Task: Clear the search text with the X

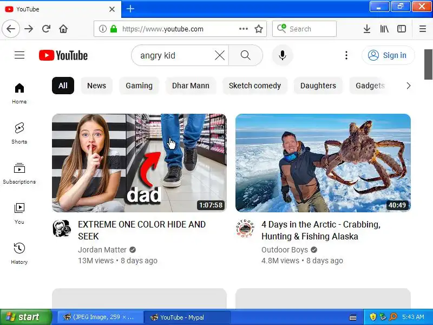Action: tap(220, 55)
